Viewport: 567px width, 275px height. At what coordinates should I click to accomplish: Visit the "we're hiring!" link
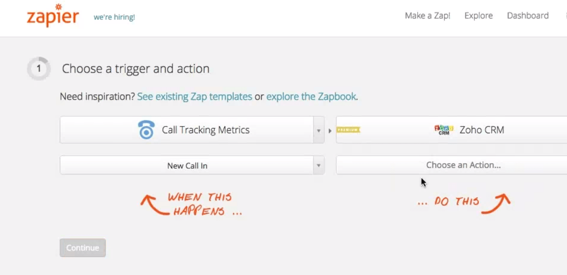[114, 17]
